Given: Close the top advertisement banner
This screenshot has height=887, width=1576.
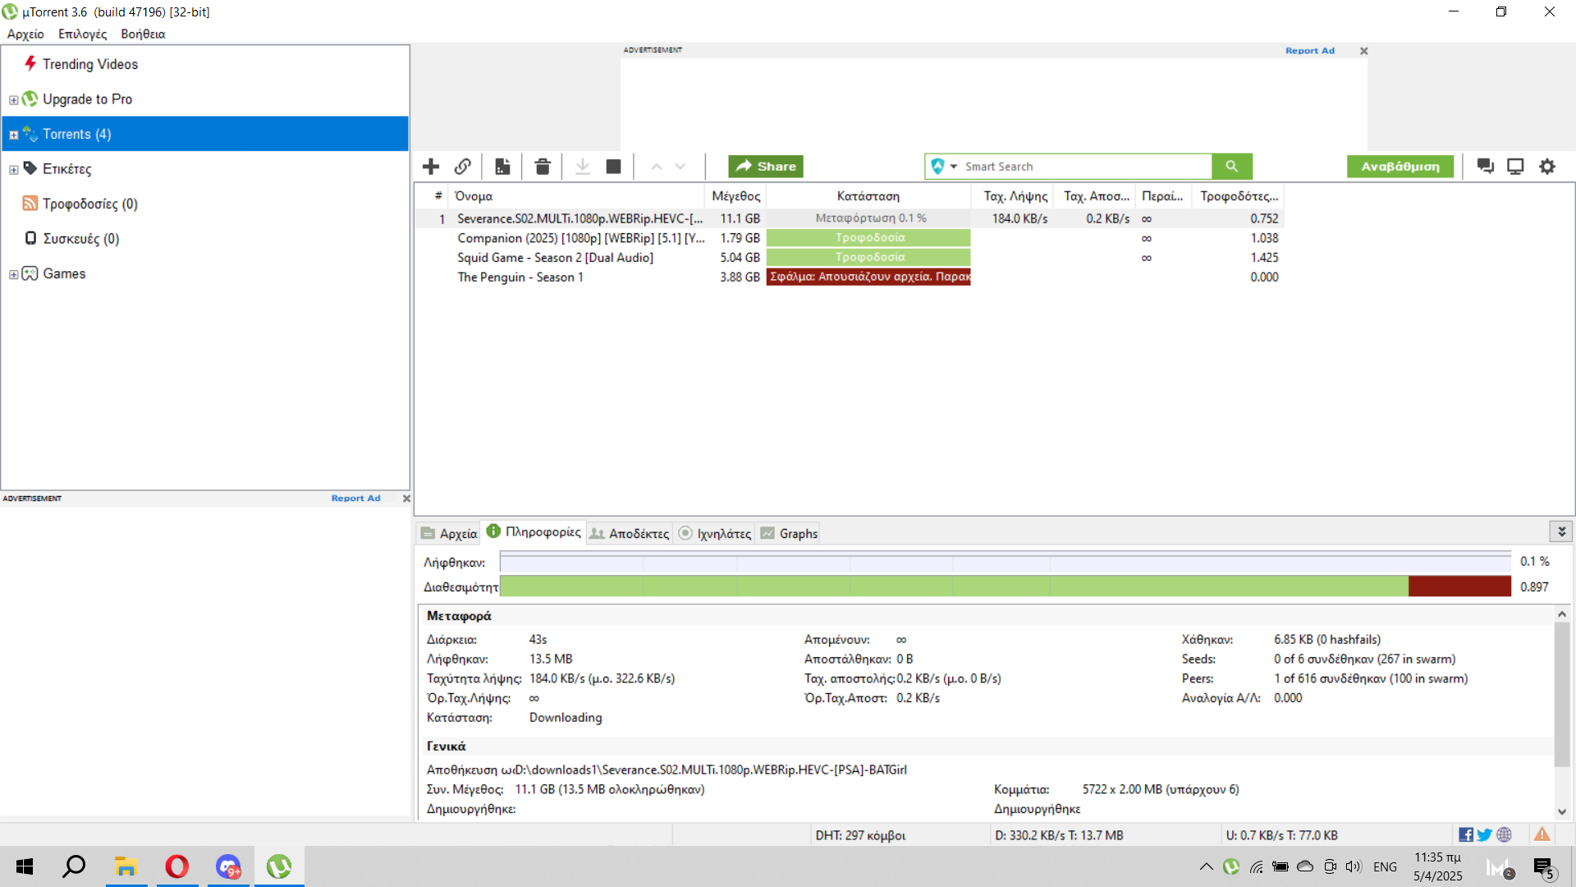Looking at the screenshot, I should pos(1364,51).
